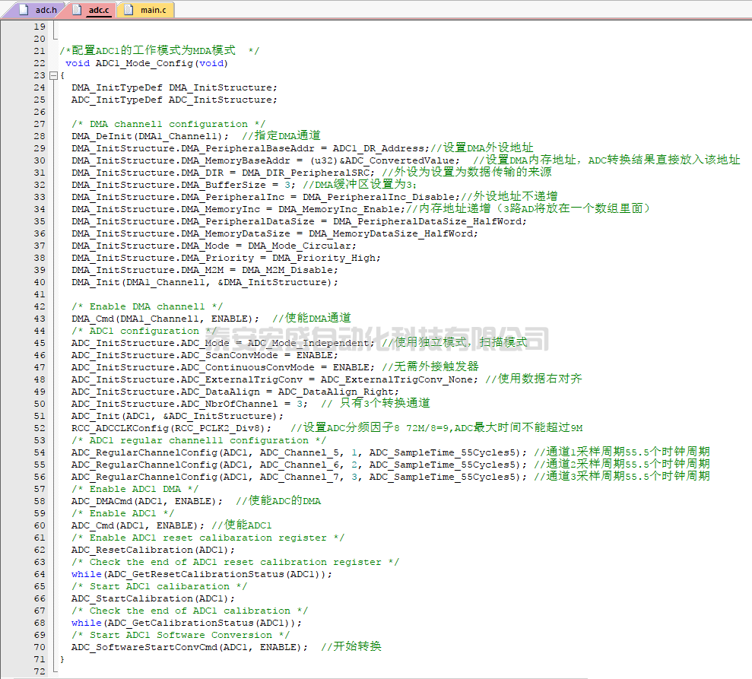Collapse the ADC1_Mode_Config function body at line 23
The height and width of the screenshot is (679, 752).
tap(52, 75)
